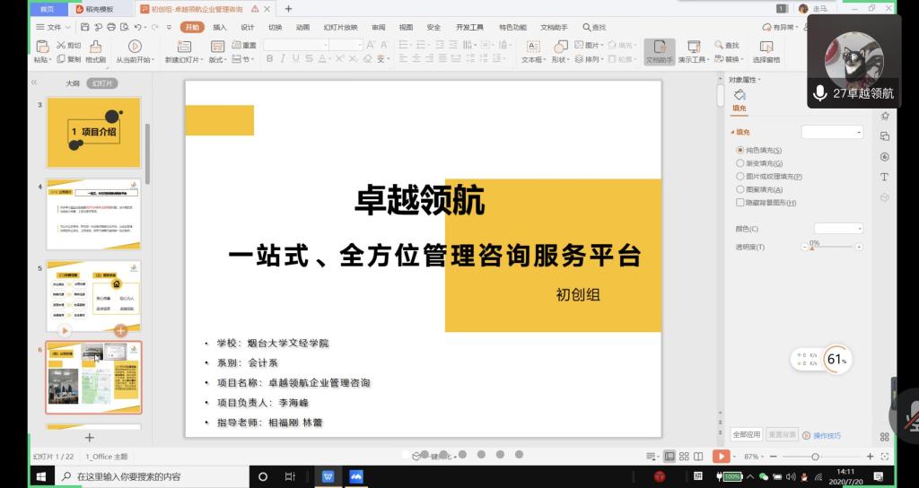Click the orange Play slideshow button in status bar

click(x=721, y=456)
